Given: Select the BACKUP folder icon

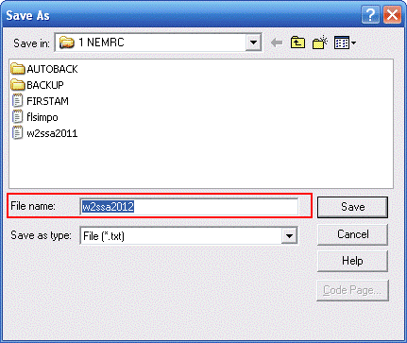Looking at the screenshot, I should [18, 85].
